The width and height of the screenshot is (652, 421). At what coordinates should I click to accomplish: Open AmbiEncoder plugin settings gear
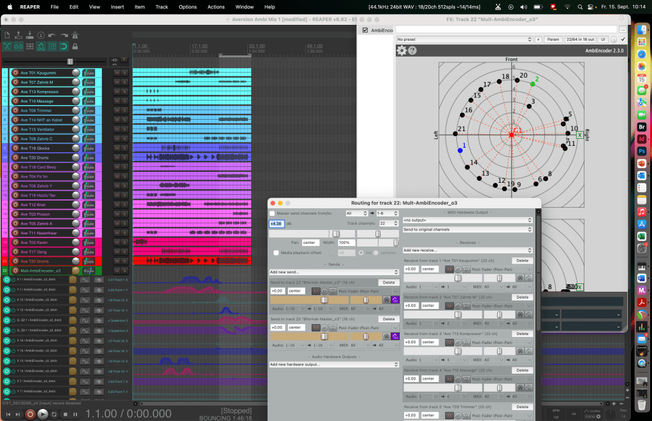pyautogui.click(x=402, y=50)
